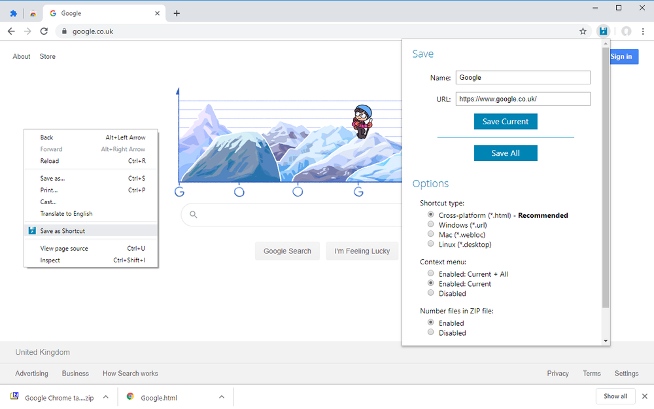Select Mac (*.webloc) shortcut type
The width and height of the screenshot is (654, 409).
click(x=430, y=234)
